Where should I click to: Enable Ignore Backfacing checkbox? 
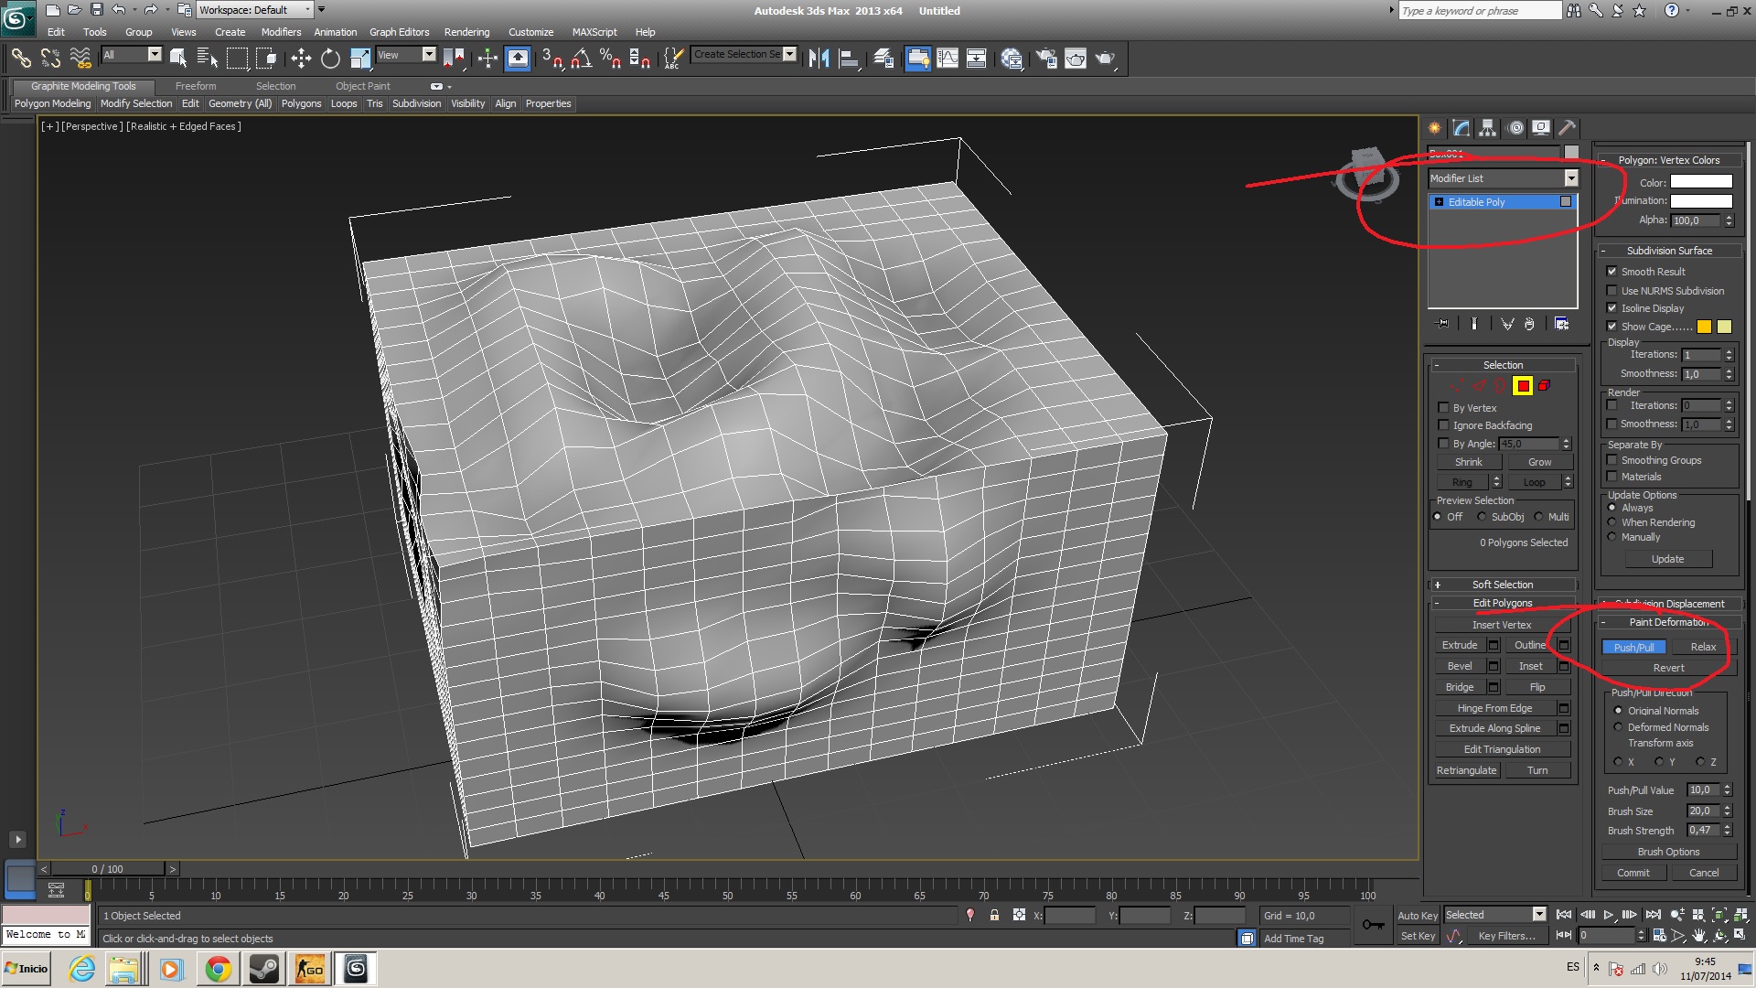[1444, 425]
